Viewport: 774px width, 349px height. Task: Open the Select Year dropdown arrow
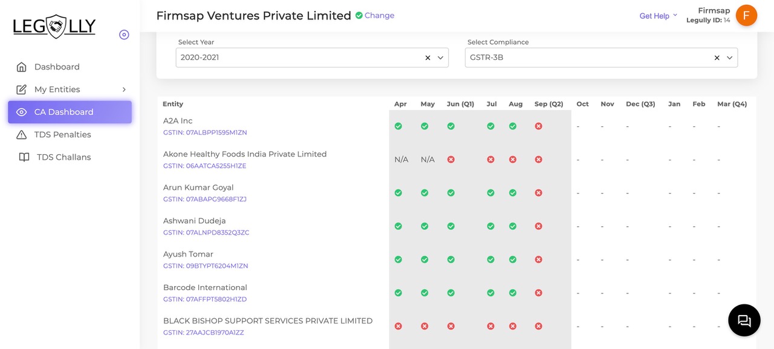(x=440, y=58)
